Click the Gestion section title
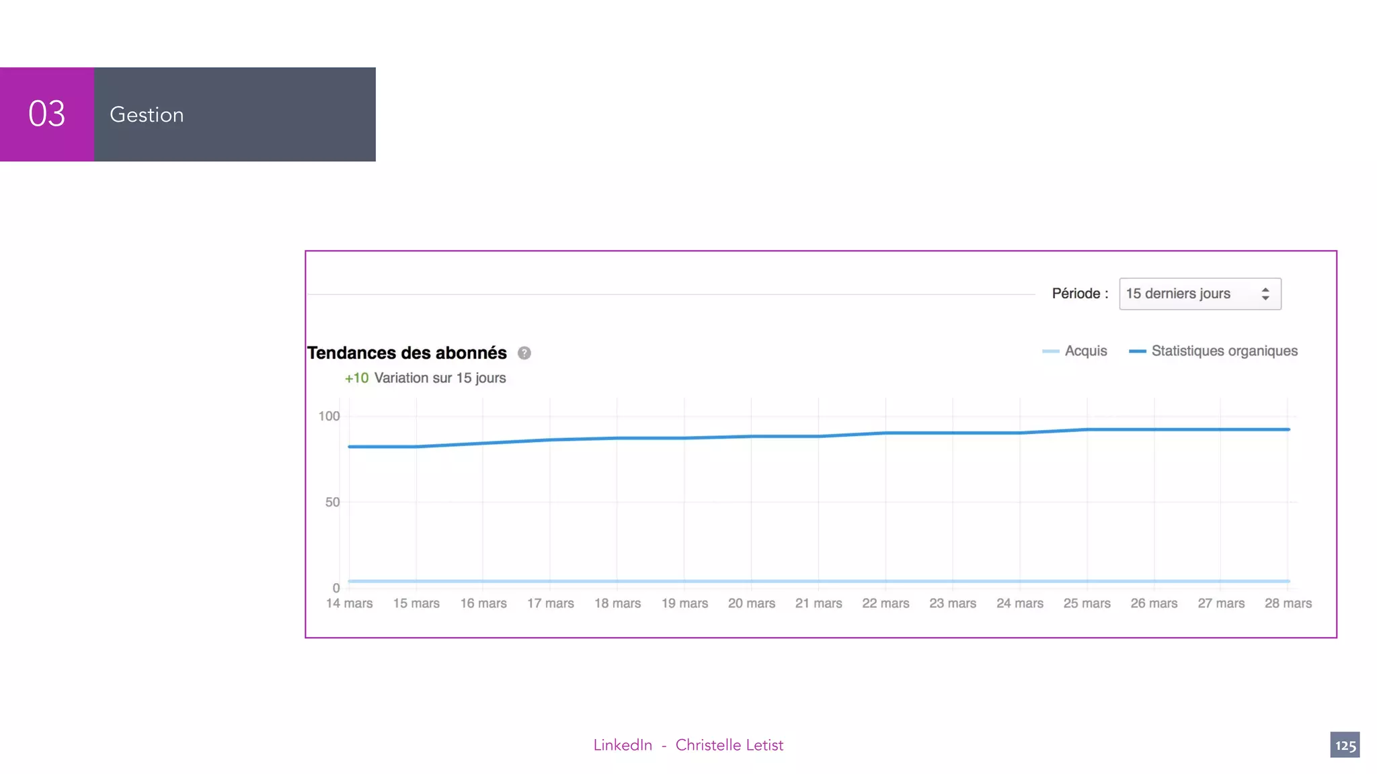Image resolution: width=1377 pixels, height=774 pixels. tap(147, 115)
